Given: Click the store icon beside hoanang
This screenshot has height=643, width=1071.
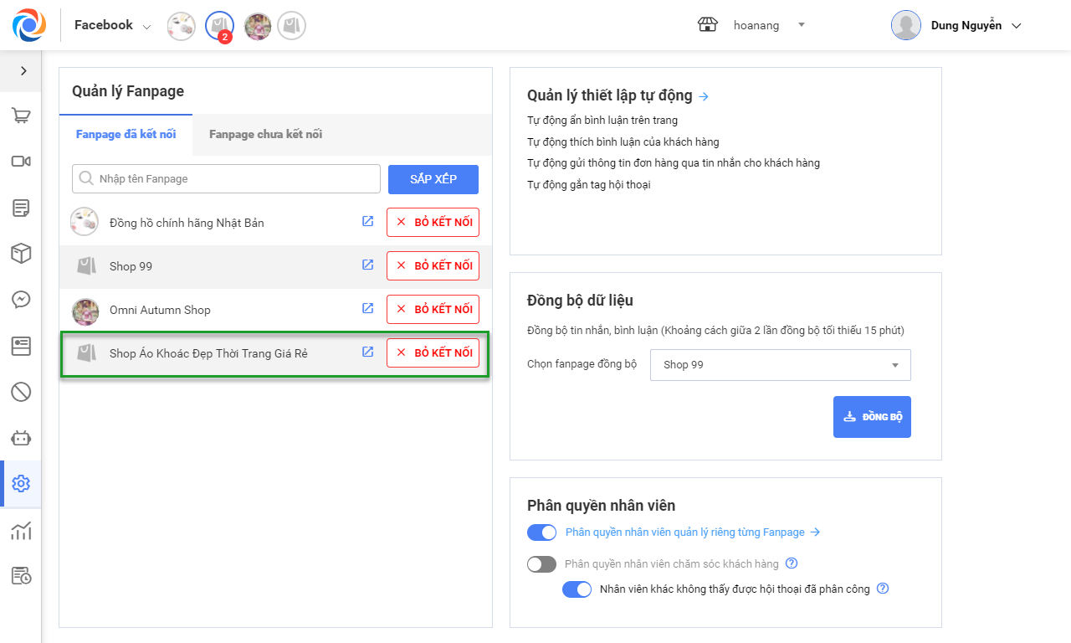Looking at the screenshot, I should point(708,25).
